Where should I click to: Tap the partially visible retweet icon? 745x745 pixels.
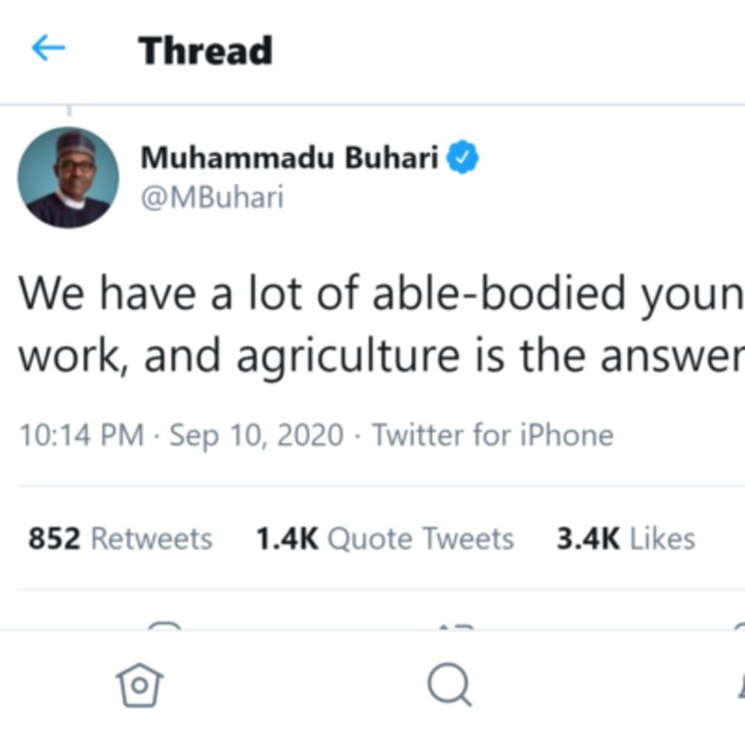[453, 626]
